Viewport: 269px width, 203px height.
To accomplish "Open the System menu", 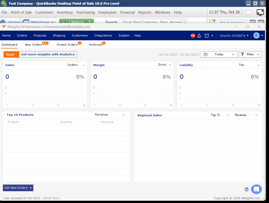I will [124, 35].
